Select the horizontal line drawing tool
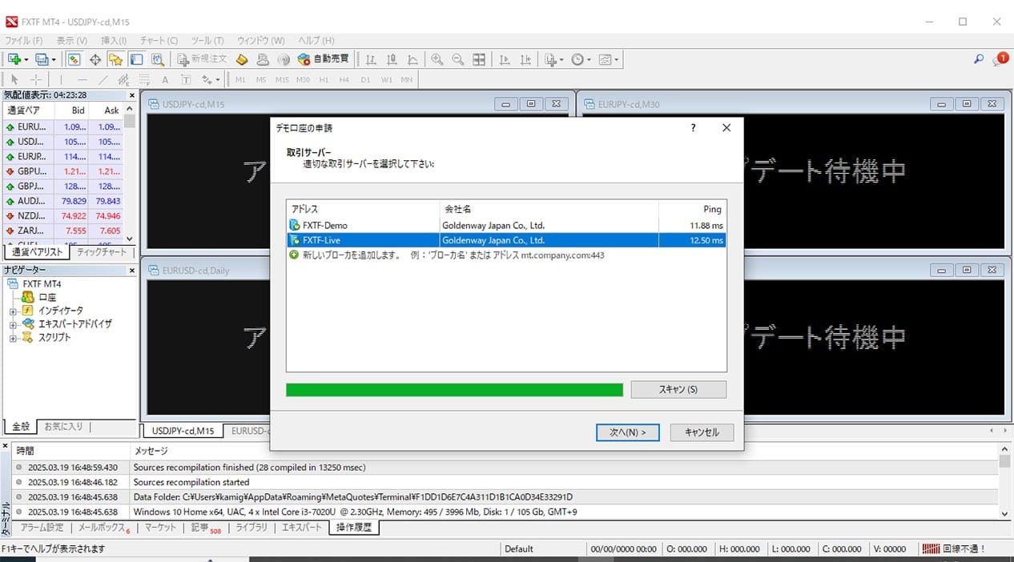 pyautogui.click(x=82, y=79)
